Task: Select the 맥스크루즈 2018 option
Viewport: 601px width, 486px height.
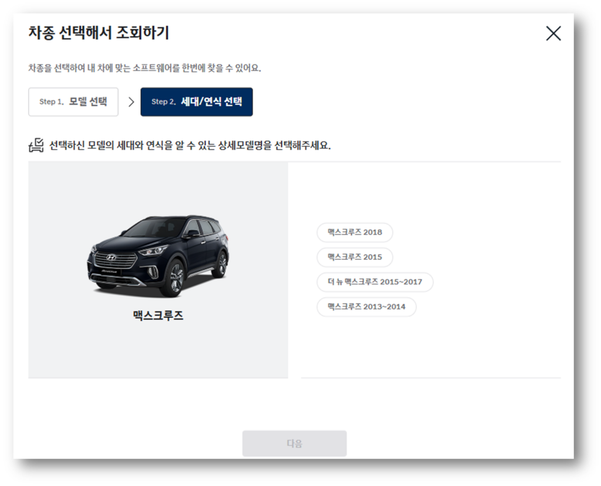Action: [x=354, y=232]
